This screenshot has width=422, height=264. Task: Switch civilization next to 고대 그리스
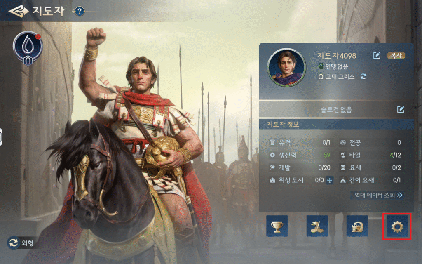(363, 76)
